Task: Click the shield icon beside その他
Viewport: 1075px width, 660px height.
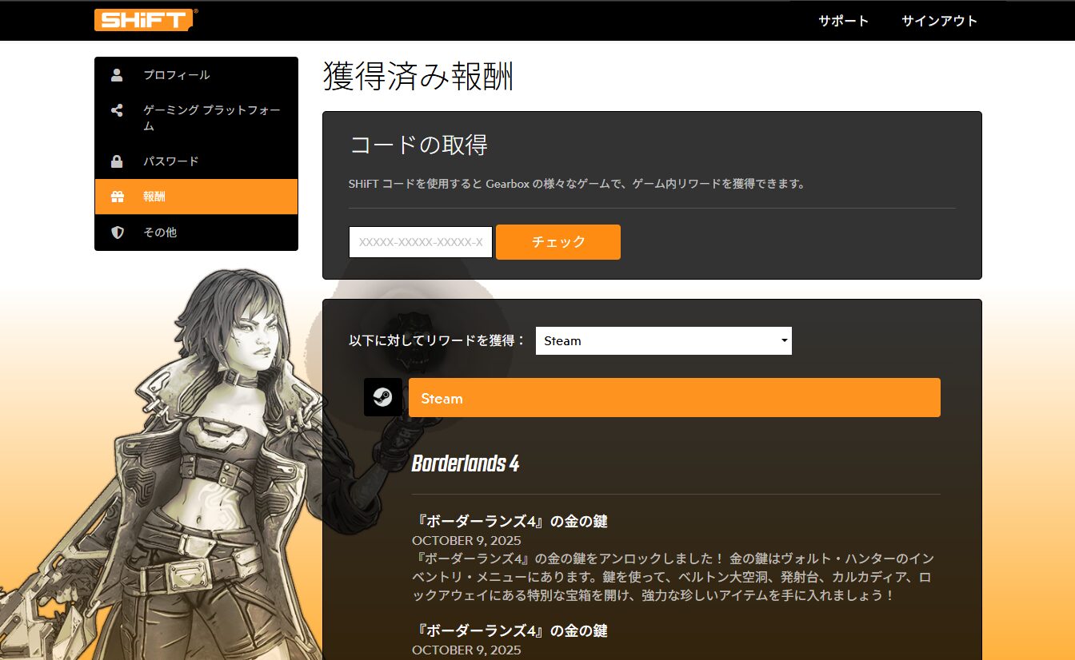Action: tap(117, 233)
